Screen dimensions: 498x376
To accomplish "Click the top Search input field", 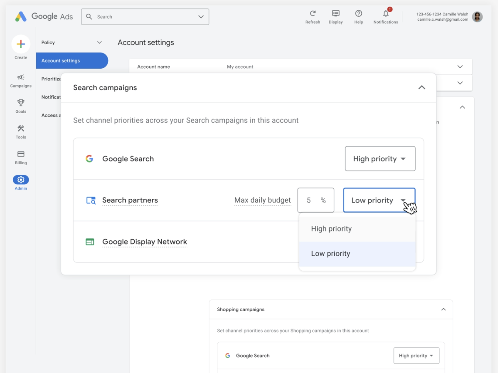I will pos(145,17).
